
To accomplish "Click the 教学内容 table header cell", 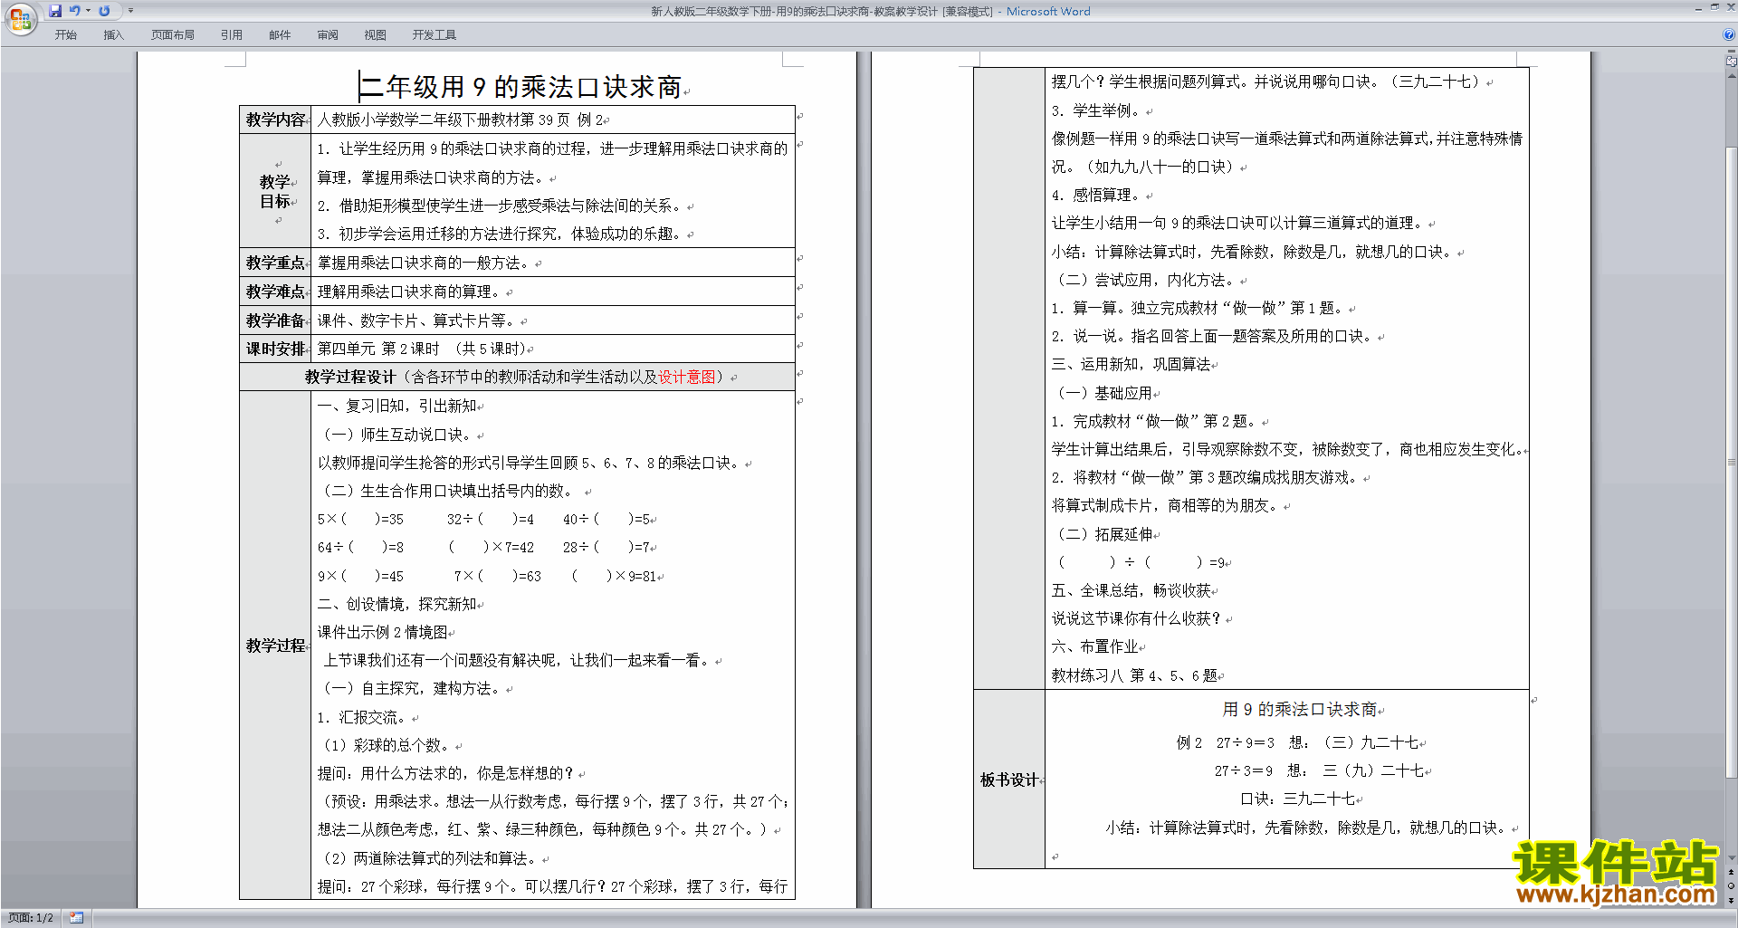I will (x=275, y=120).
